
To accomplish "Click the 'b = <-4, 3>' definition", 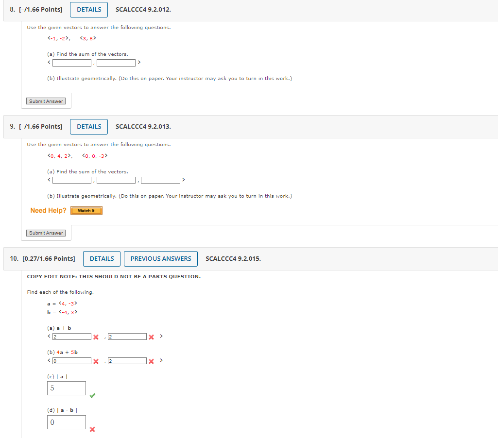I will pos(62,312).
